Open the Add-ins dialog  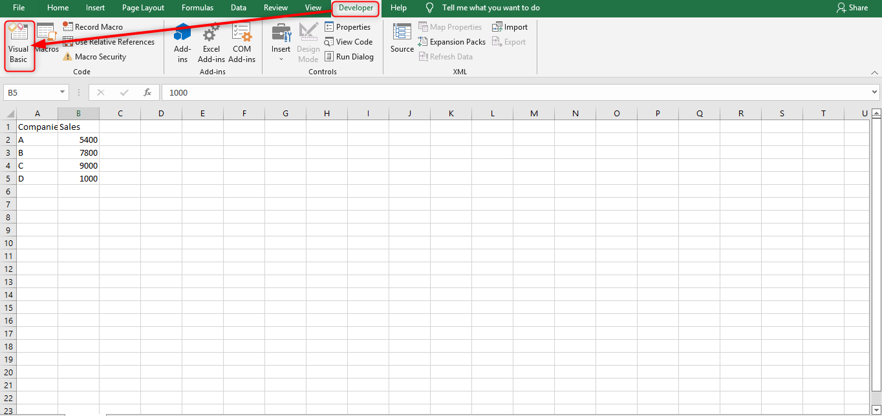(x=182, y=44)
